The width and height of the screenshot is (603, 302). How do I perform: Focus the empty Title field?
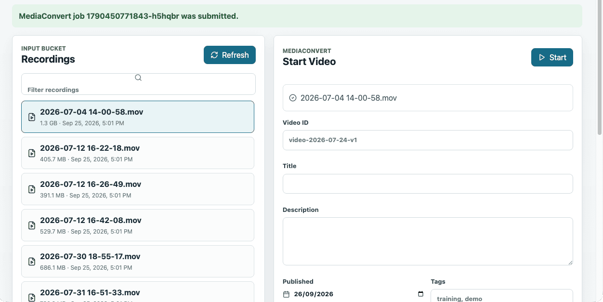428,184
